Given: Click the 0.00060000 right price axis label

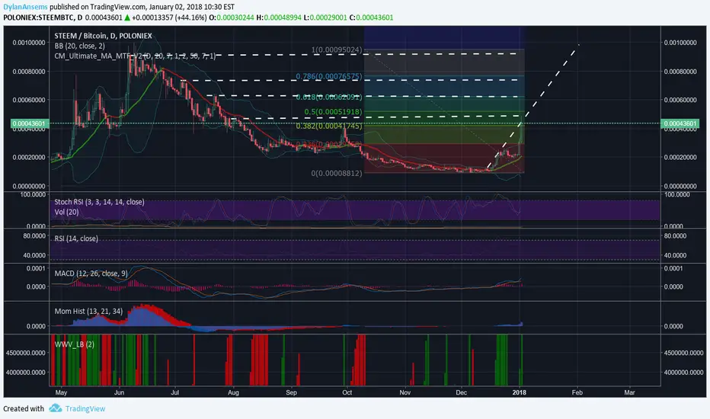Looking at the screenshot, I should point(680,100).
